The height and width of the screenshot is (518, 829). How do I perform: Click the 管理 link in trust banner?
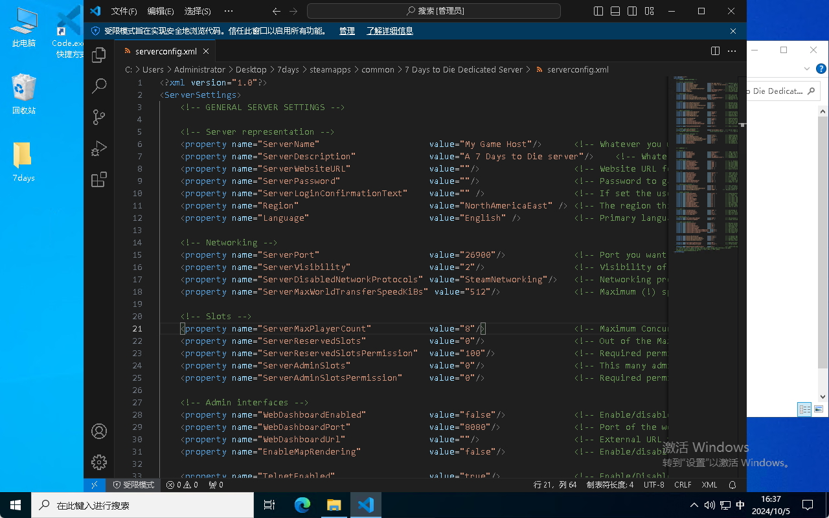pos(347,31)
